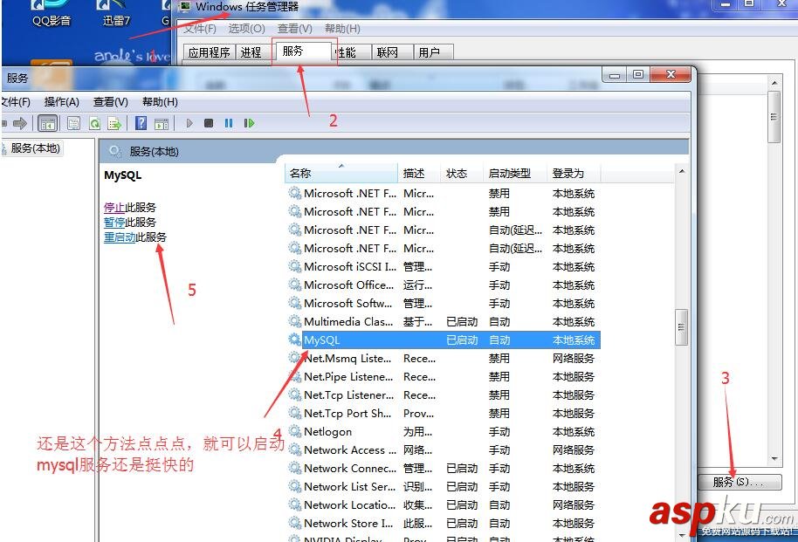The height and width of the screenshot is (542, 798).
Task: Select 服务(本地) node in left tree pane
Action: 35,148
